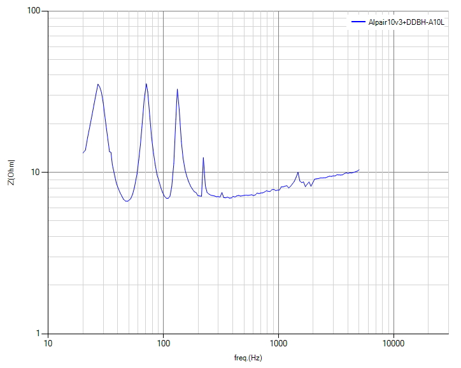461x368 pixels.
Task: Click the 1 label on the impedance axis
Action: coord(38,334)
